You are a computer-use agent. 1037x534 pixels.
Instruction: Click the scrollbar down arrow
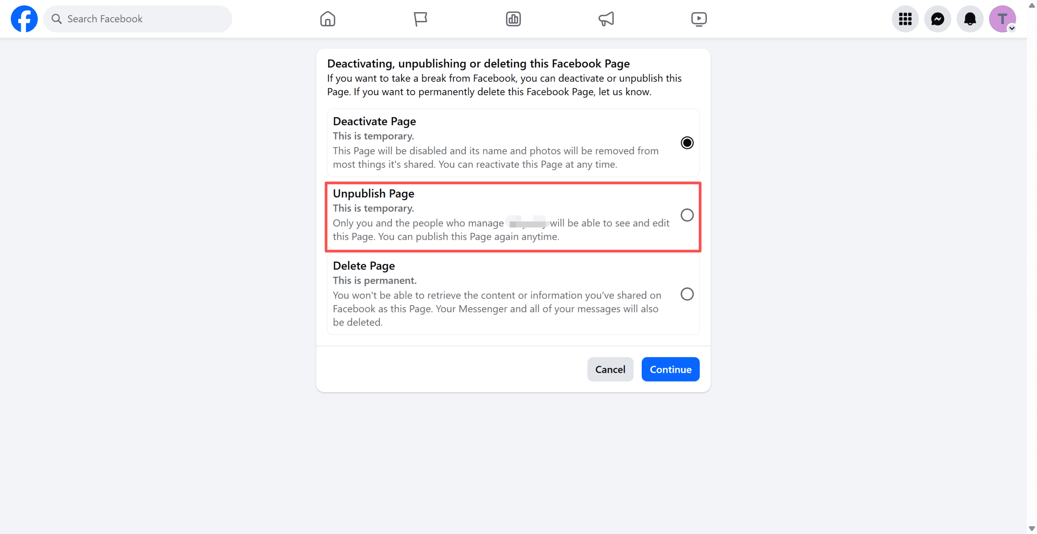click(x=1032, y=529)
